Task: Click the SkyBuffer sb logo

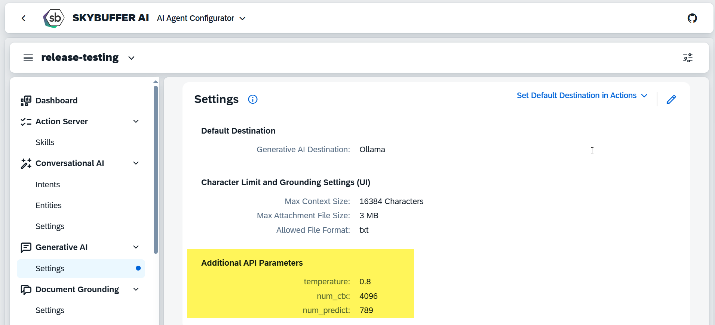Action: [x=54, y=18]
